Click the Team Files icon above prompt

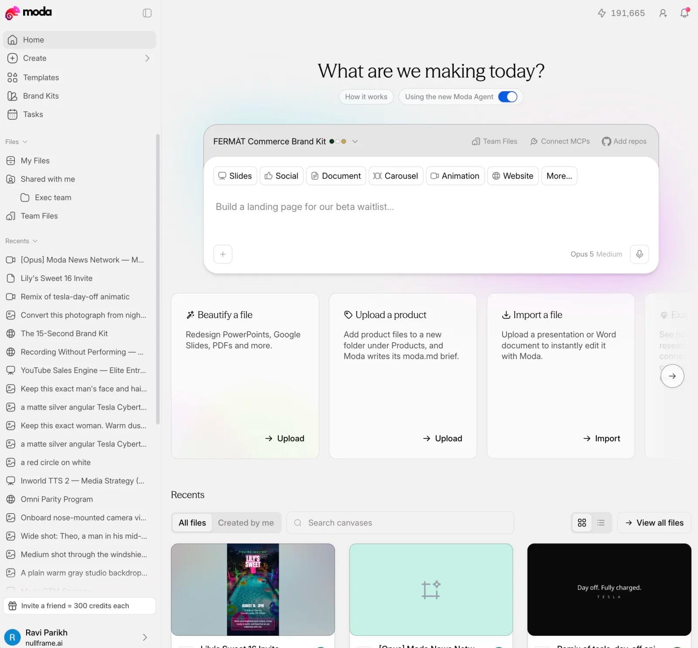pyautogui.click(x=476, y=141)
